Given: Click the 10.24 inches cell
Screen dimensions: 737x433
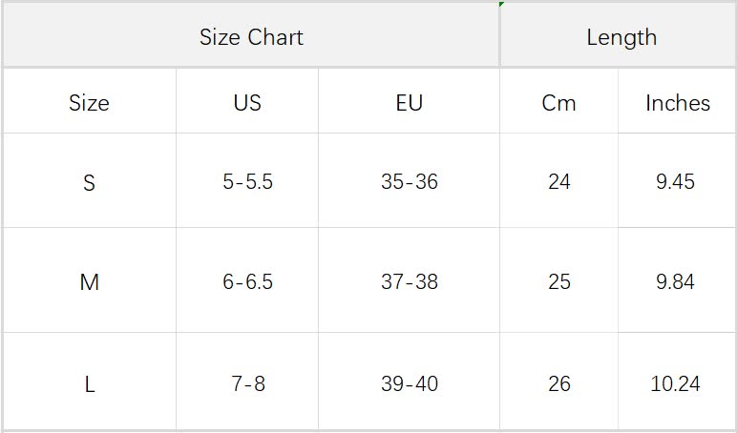Looking at the screenshot, I should coord(675,384).
